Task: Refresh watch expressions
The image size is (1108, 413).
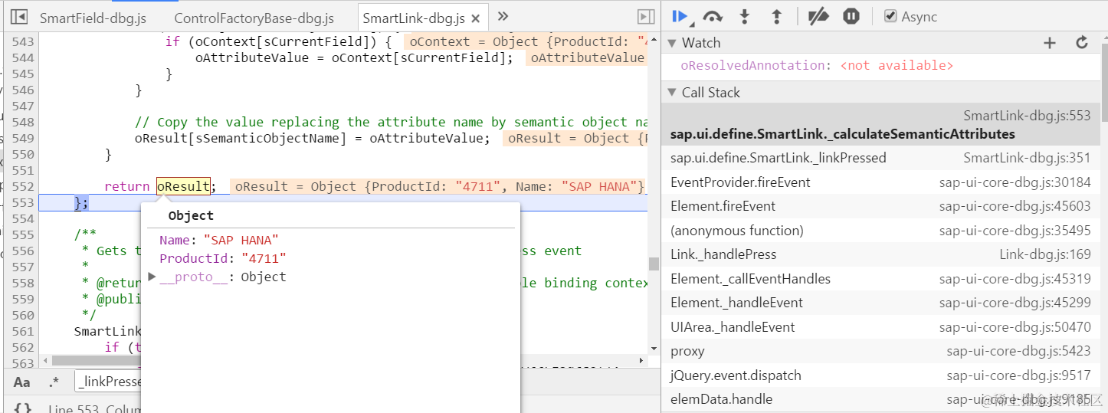Action: (x=1082, y=43)
